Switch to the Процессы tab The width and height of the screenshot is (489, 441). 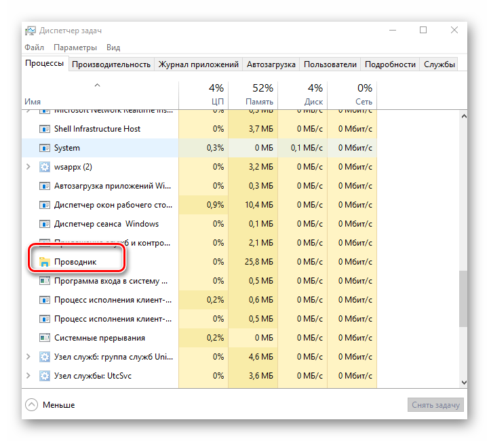pyautogui.click(x=45, y=63)
